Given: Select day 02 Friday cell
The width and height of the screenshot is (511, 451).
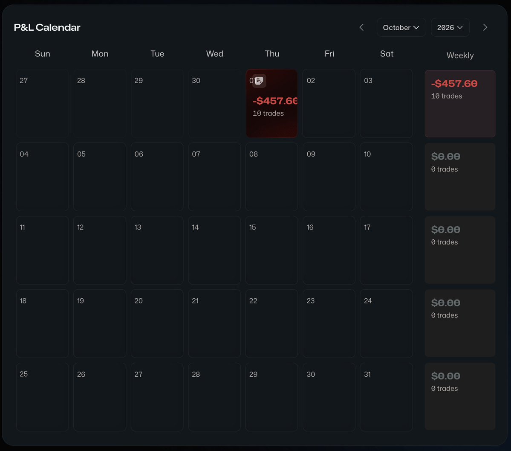Looking at the screenshot, I should click(x=329, y=103).
